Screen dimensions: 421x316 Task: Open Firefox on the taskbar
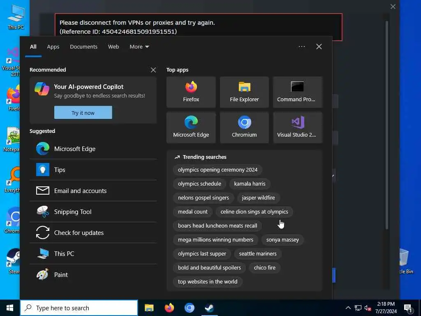coord(169,308)
